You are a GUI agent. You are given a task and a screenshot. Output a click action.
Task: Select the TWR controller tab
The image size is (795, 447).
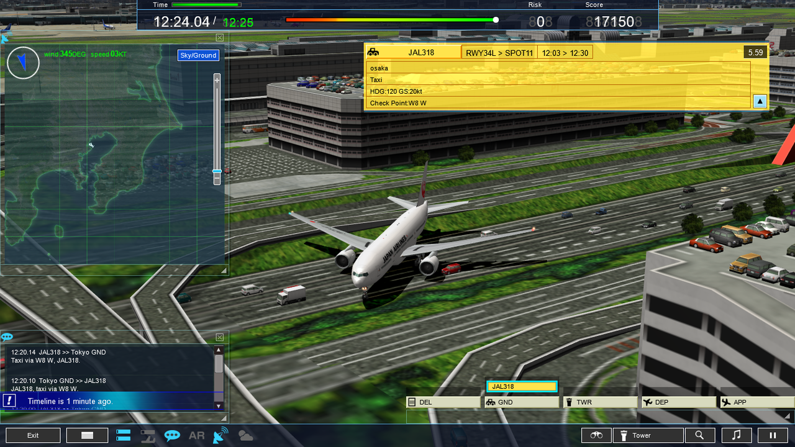[600, 402]
